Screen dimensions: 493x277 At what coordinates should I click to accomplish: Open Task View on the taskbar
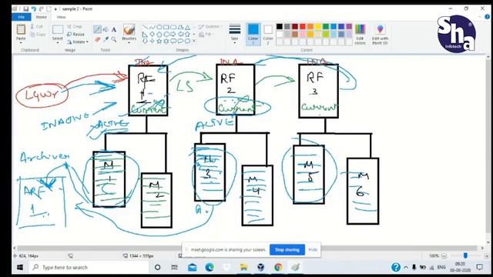[x=174, y=267]
